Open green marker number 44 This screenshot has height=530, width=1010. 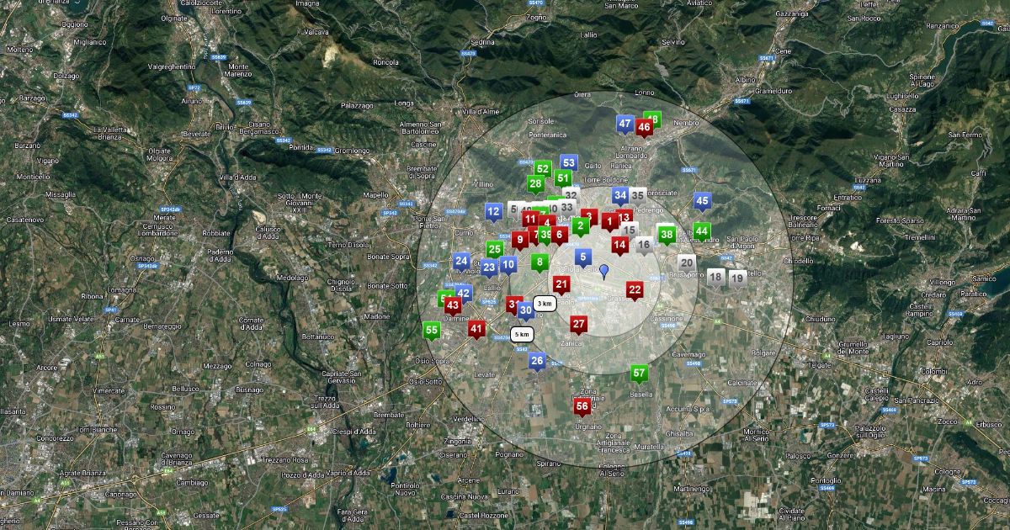point(701,231)
